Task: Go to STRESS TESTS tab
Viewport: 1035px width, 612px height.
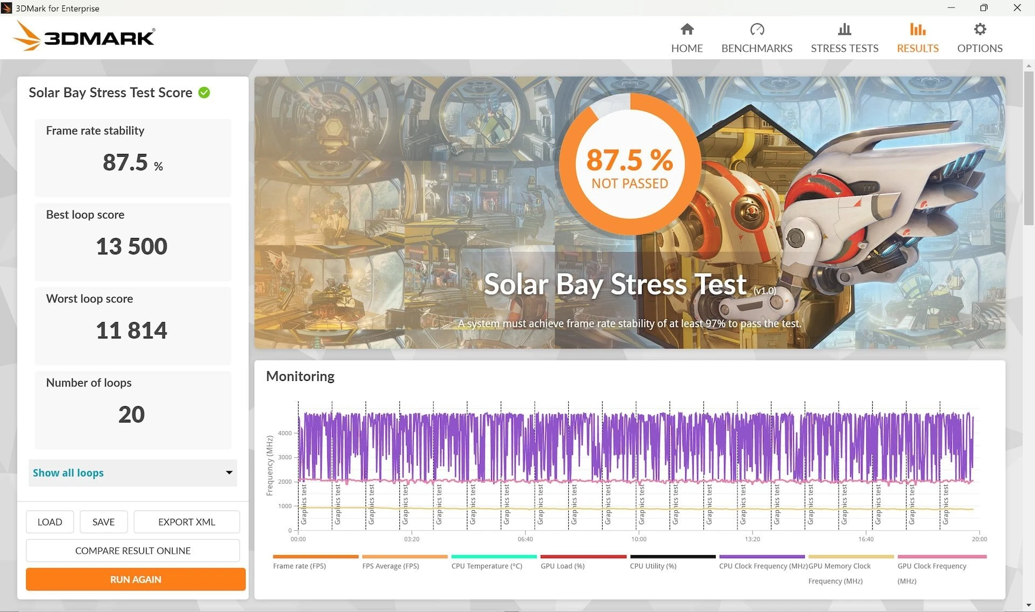Action: [844, 38]
